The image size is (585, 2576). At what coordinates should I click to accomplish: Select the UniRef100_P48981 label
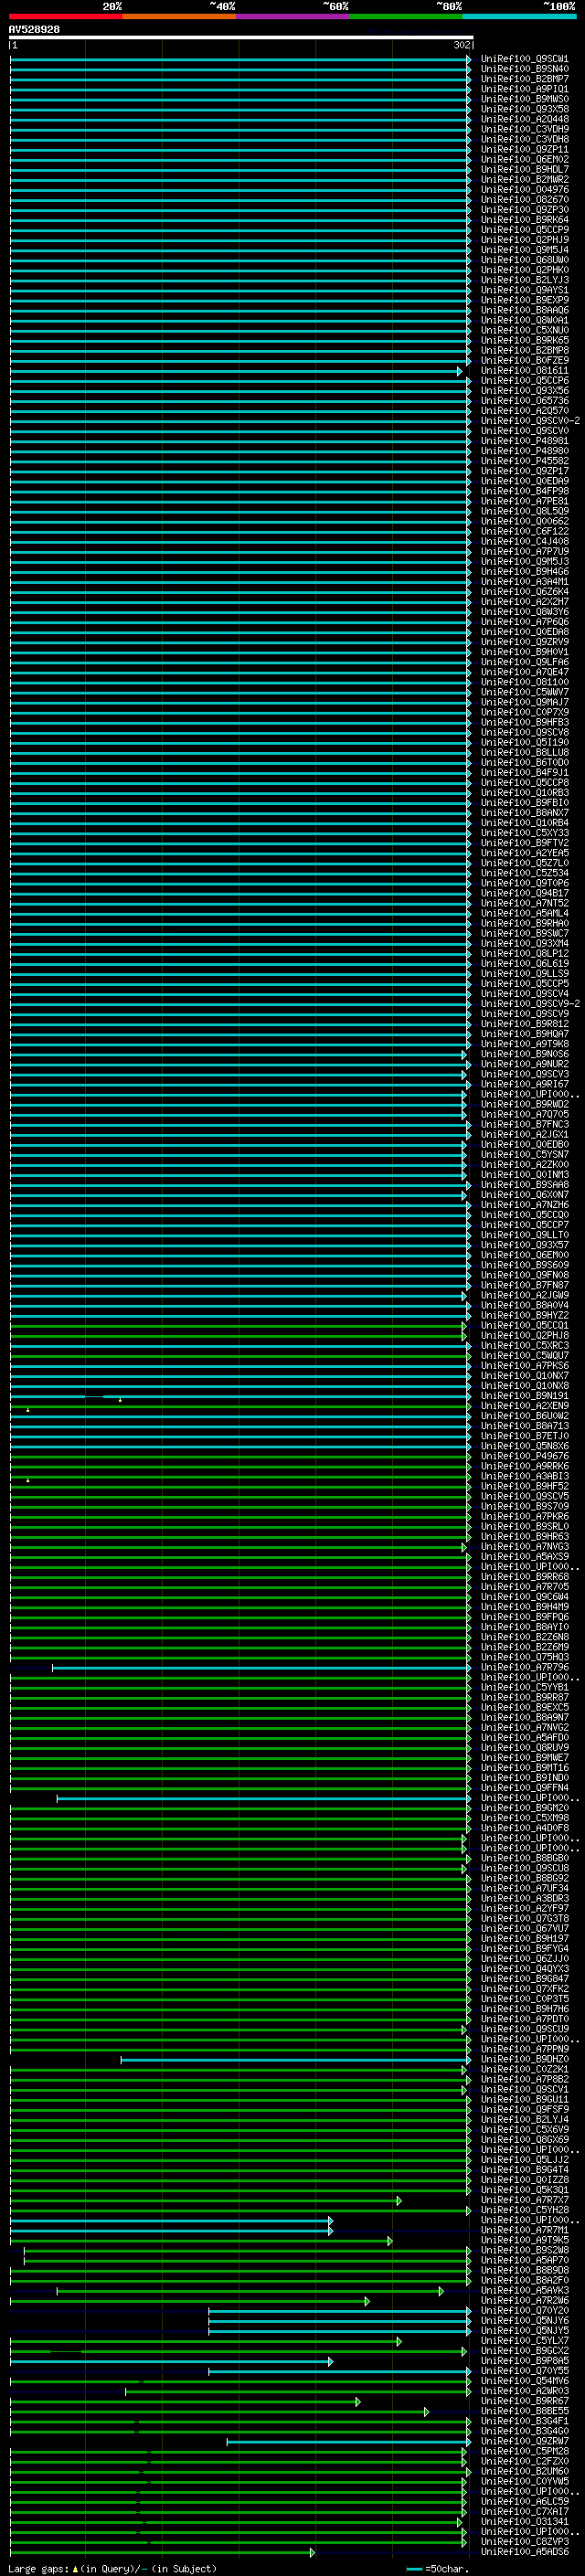524,442
